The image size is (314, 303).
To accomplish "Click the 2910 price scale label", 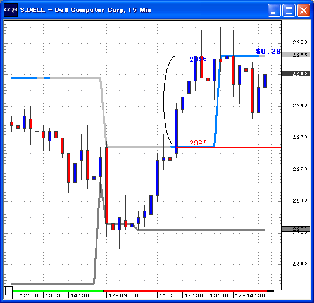I will [300, 201].
